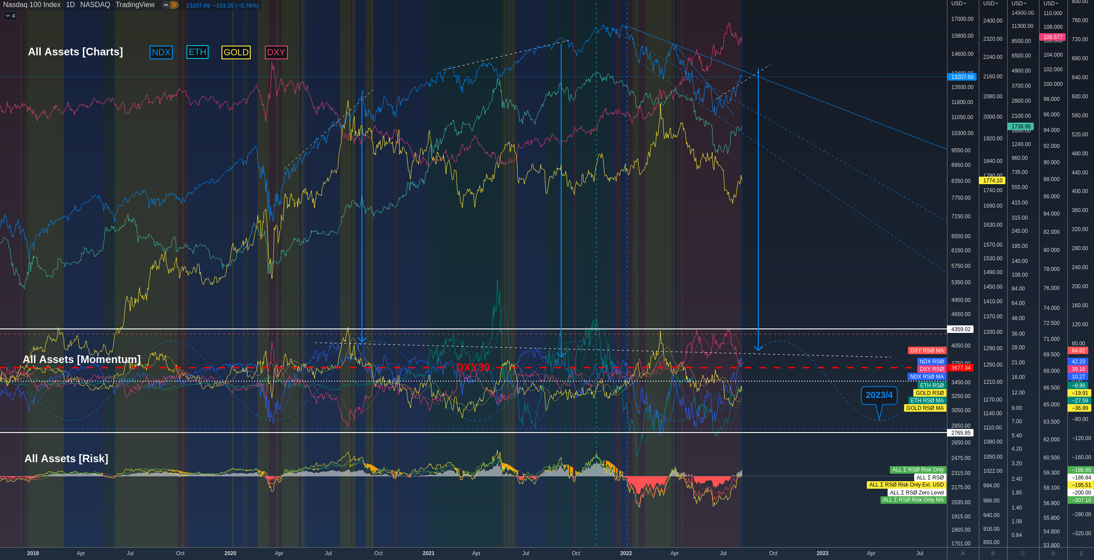
Task: Collapse the indicator legend showing 4
Action: 10,16
